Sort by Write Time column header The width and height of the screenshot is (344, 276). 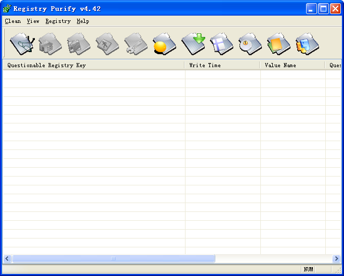222,66
